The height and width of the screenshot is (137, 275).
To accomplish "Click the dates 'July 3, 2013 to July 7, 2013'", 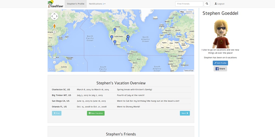I will 90,95.
